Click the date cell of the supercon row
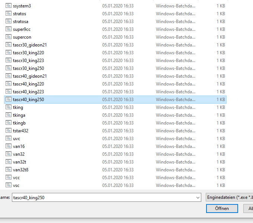The image size is (253, 223). (118, 37)
